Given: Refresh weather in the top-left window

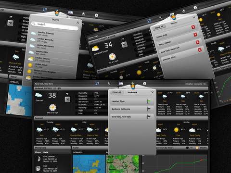Looking at the screenshot, I should [45, 10].
